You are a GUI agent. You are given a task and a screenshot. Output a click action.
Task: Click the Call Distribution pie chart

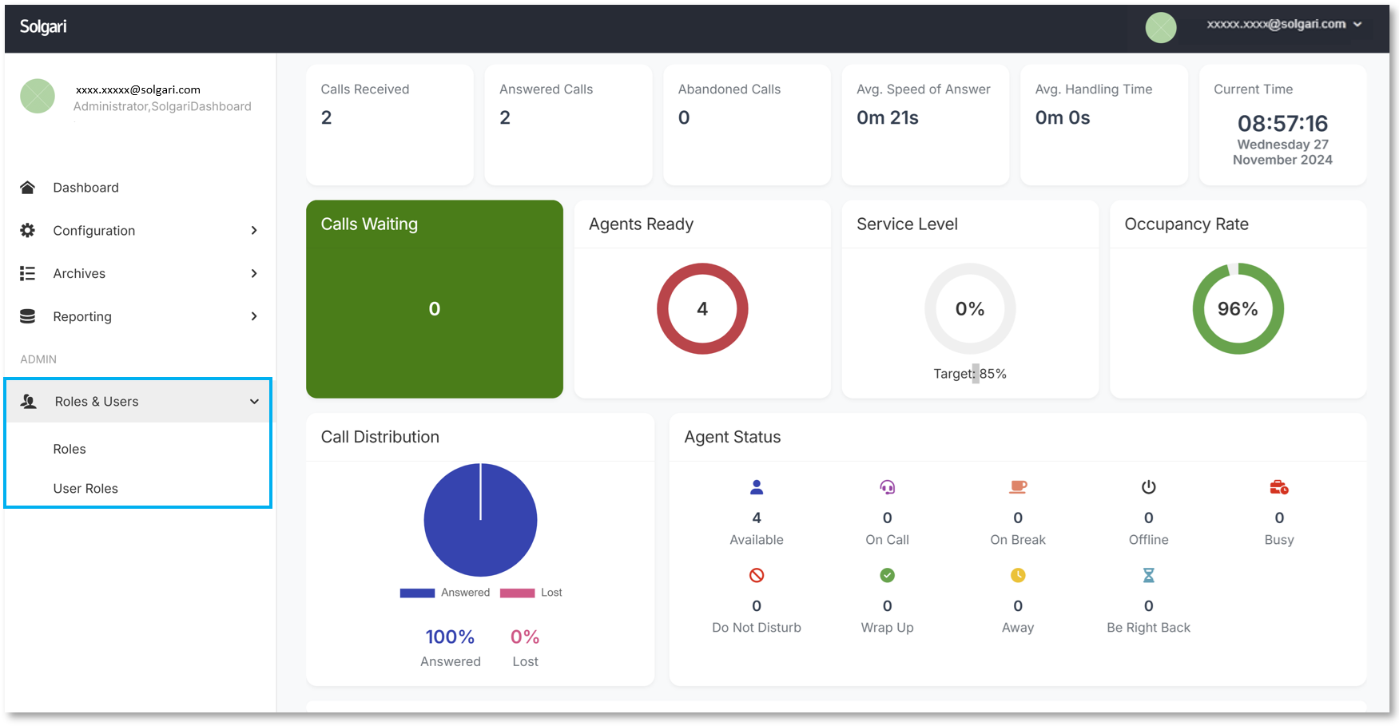(480, 519)
